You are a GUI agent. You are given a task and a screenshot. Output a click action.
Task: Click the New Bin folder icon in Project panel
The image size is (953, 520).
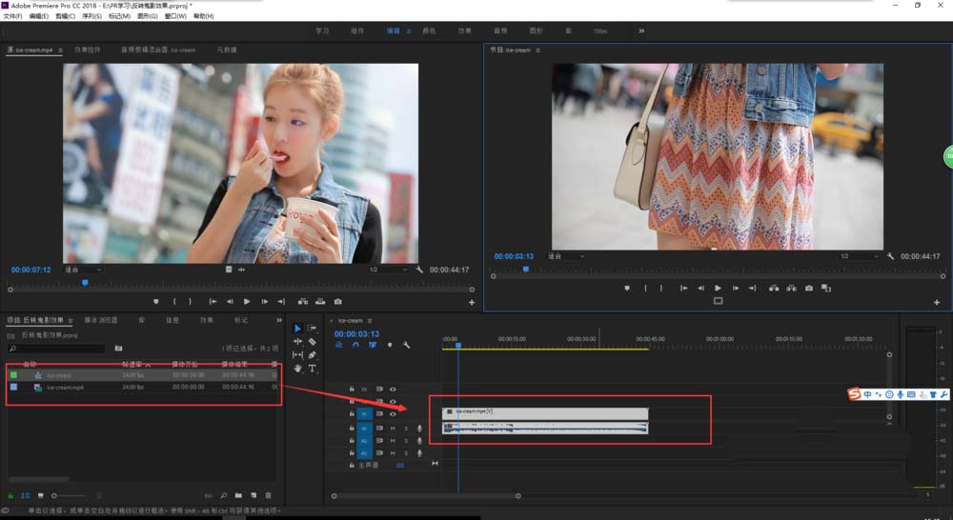(237, 495)
